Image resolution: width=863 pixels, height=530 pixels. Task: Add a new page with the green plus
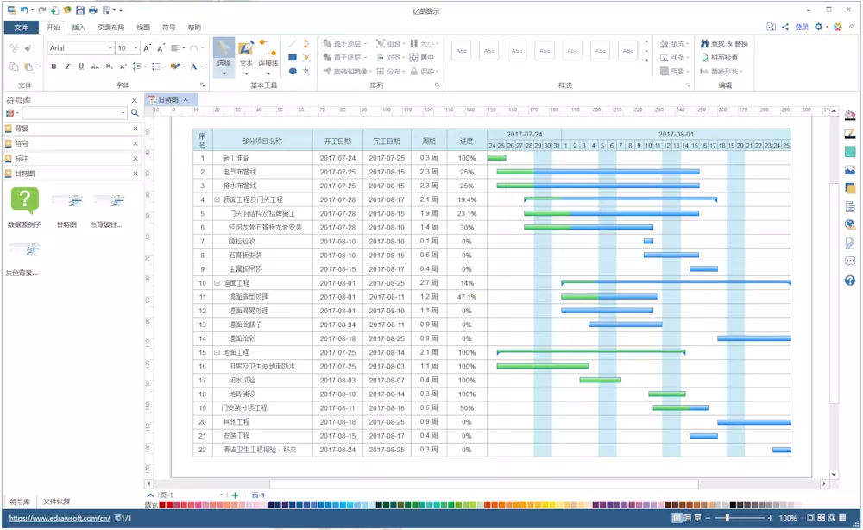pyautogui.click(x=235, y=495)
